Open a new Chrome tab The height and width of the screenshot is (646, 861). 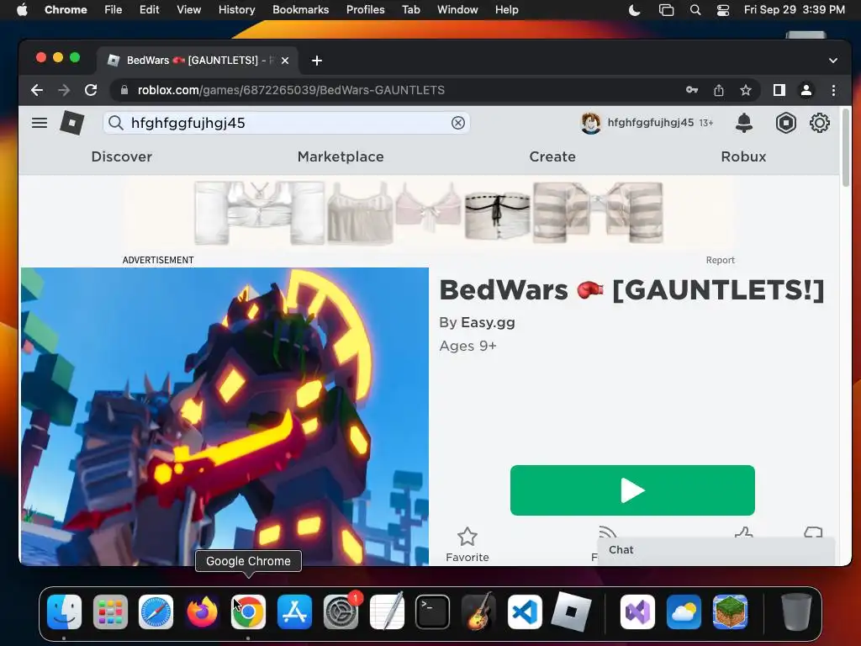(x=317, y=61)
